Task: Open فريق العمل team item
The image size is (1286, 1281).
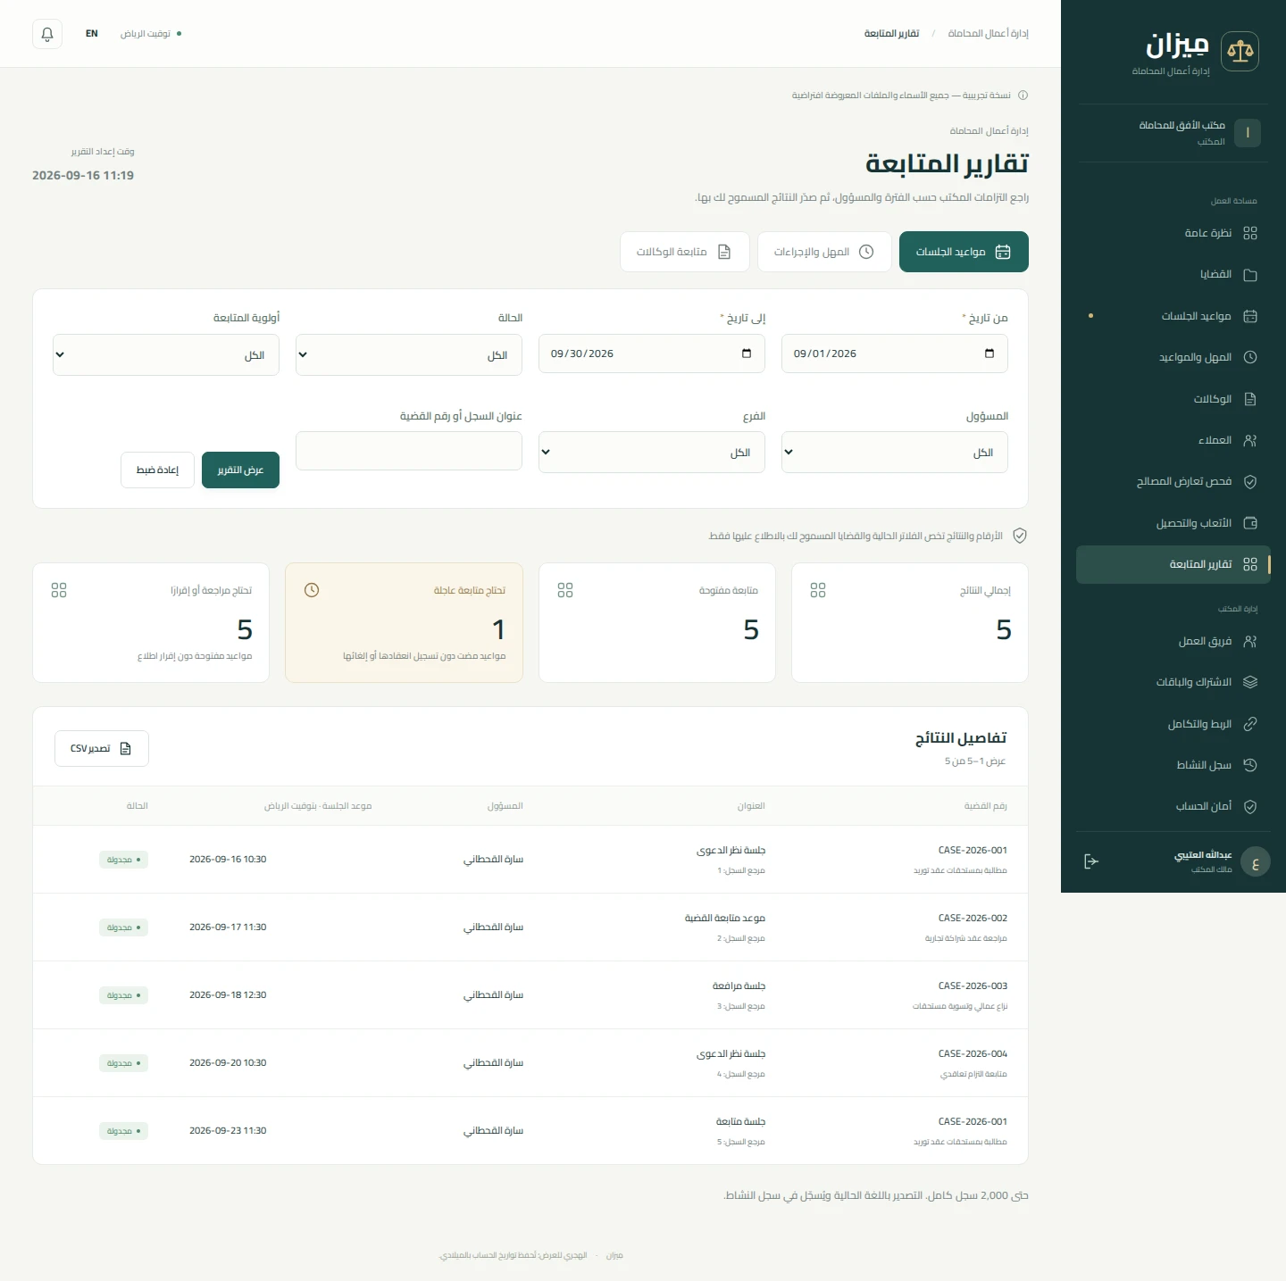Action: point(1173,641)
